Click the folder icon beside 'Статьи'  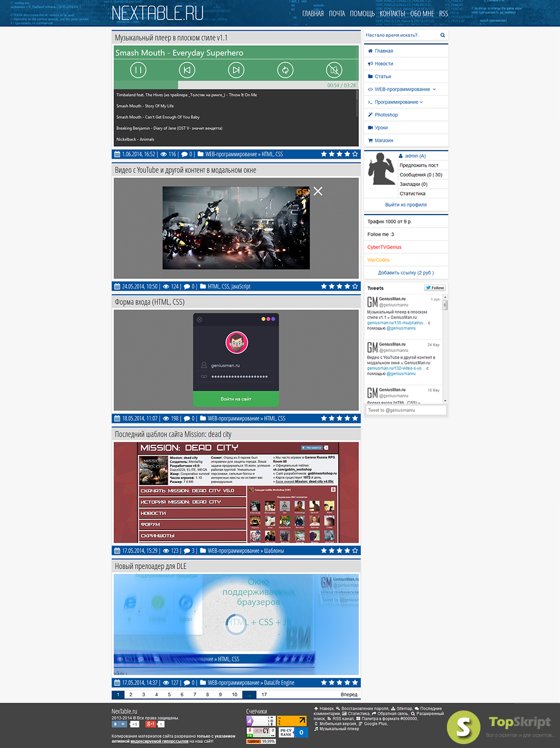tap(370, 76)
